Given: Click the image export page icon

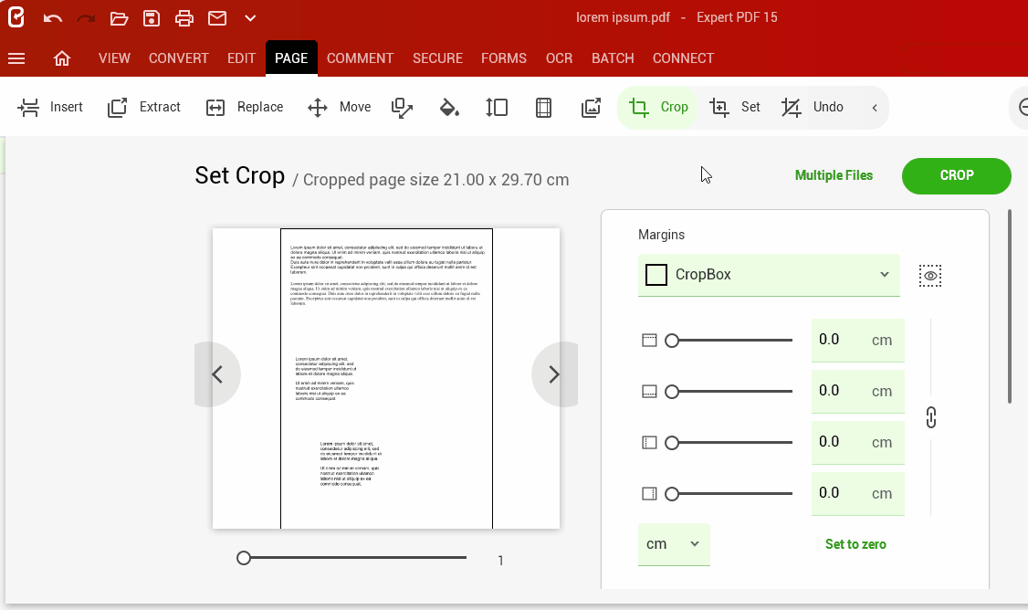Looking at the screenshot, I should 591,108.
